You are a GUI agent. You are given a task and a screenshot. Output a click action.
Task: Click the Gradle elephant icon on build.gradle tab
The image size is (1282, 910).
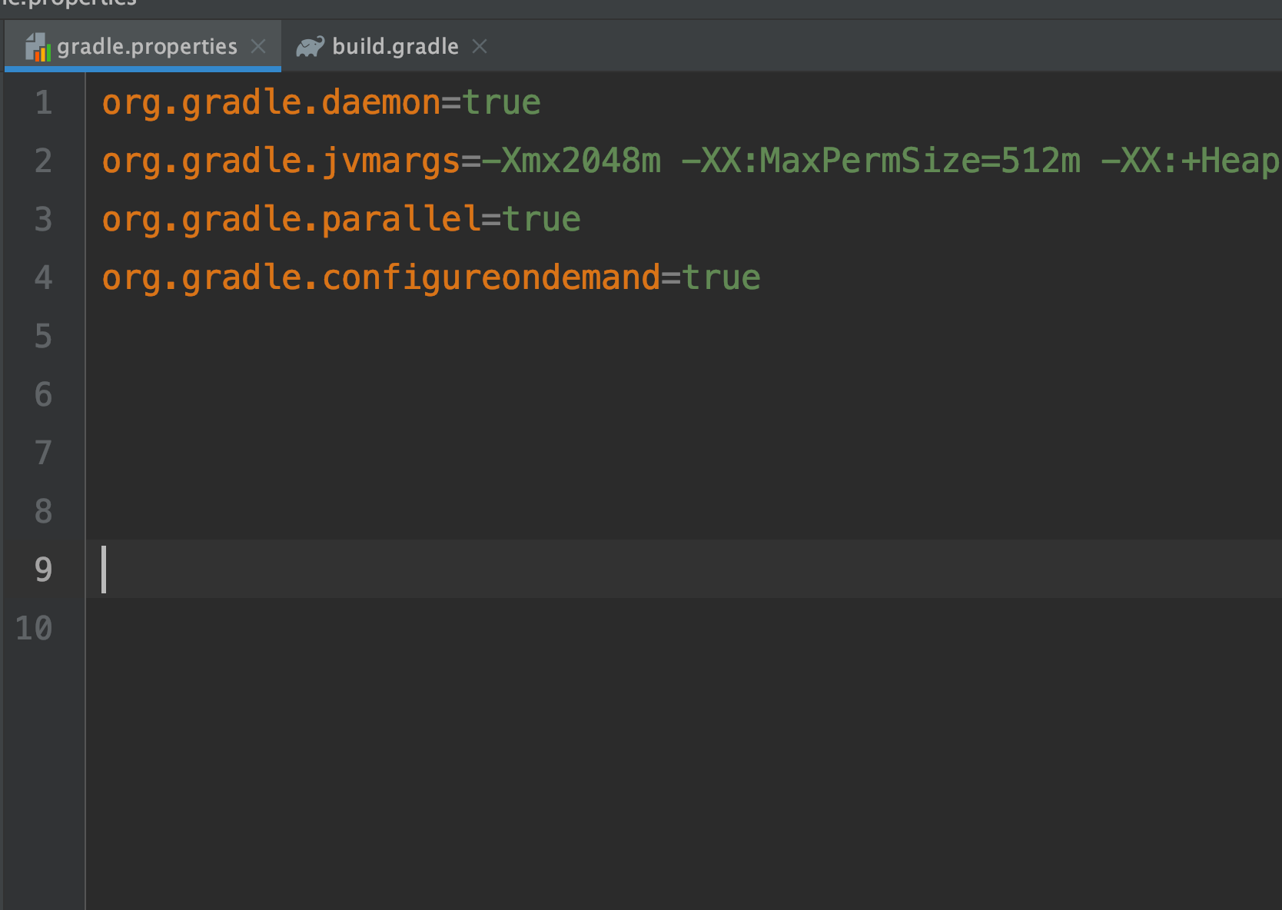[310, 45]
